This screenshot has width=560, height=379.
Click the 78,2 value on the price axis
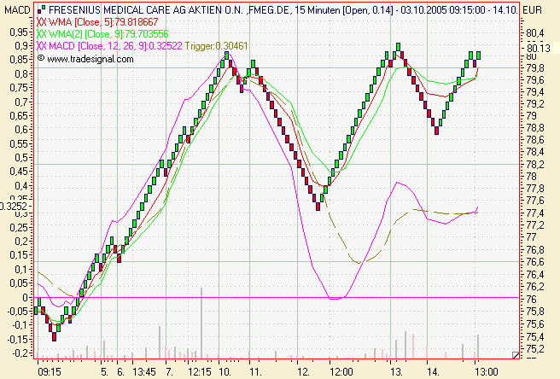(535, 164)
